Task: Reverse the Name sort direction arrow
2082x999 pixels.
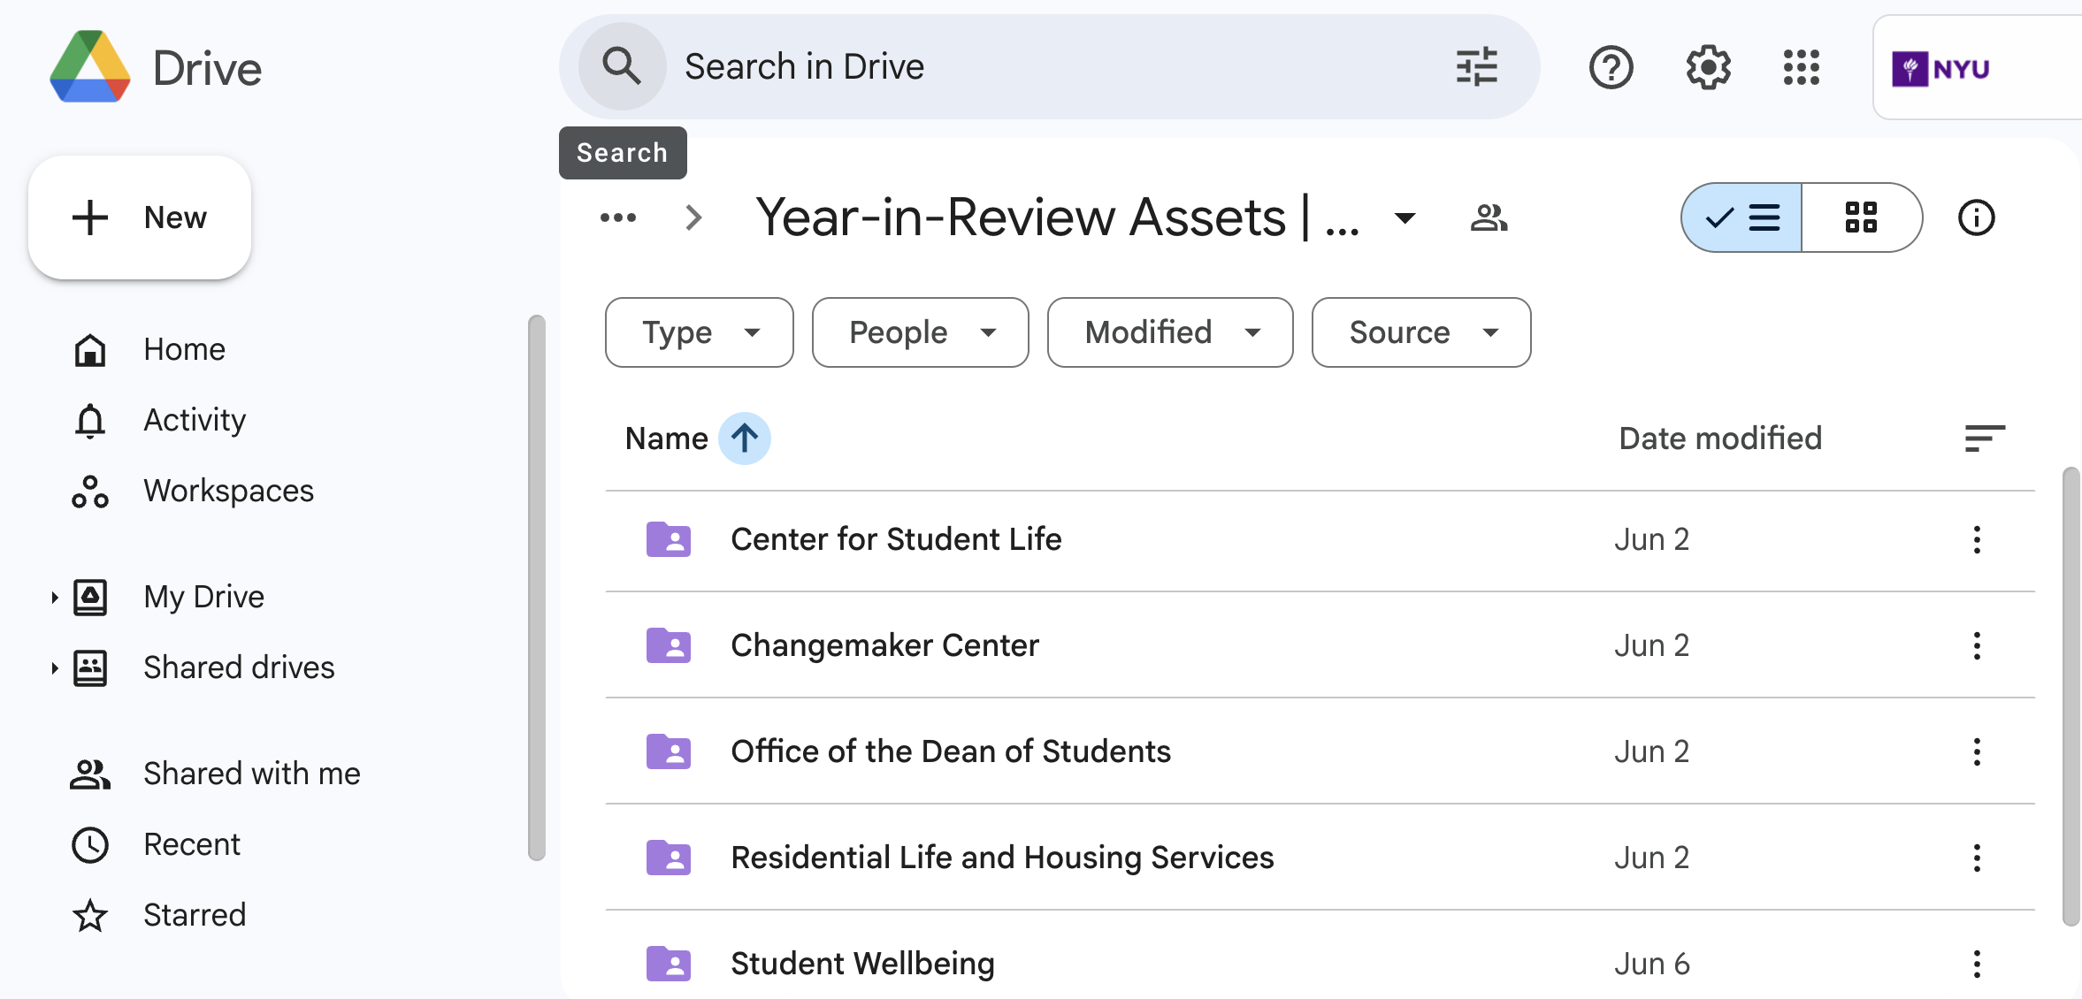Action: [744, 438]
